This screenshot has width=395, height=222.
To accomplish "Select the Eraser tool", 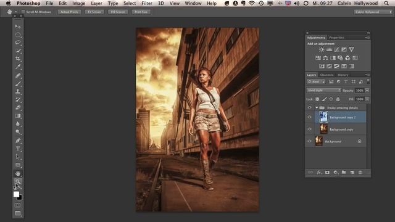I will tap(18, 107).
